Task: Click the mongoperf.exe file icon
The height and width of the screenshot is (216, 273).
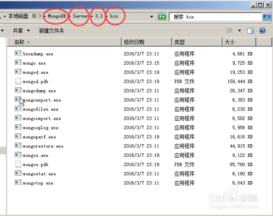Action: click(18, 137)
